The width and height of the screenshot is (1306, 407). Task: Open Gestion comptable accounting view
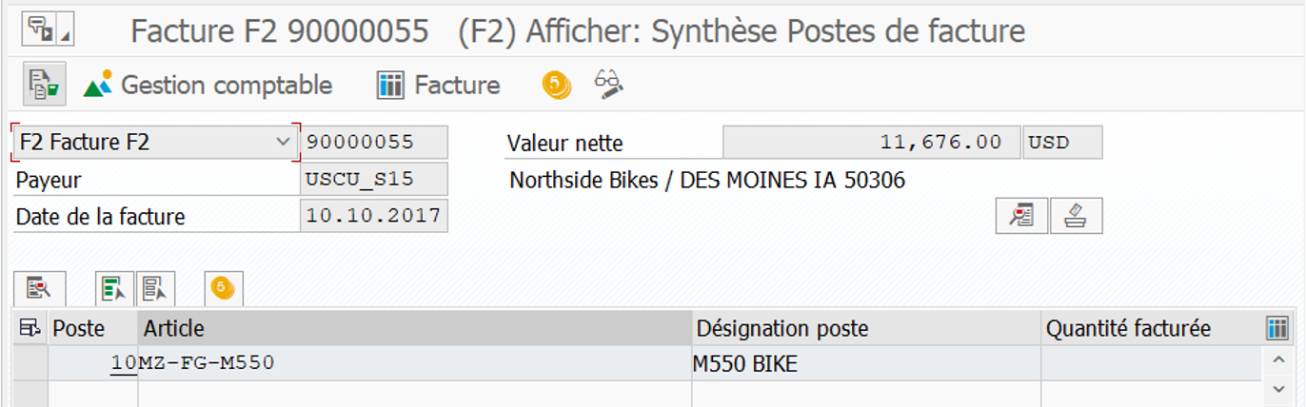(x=208, y=86)
